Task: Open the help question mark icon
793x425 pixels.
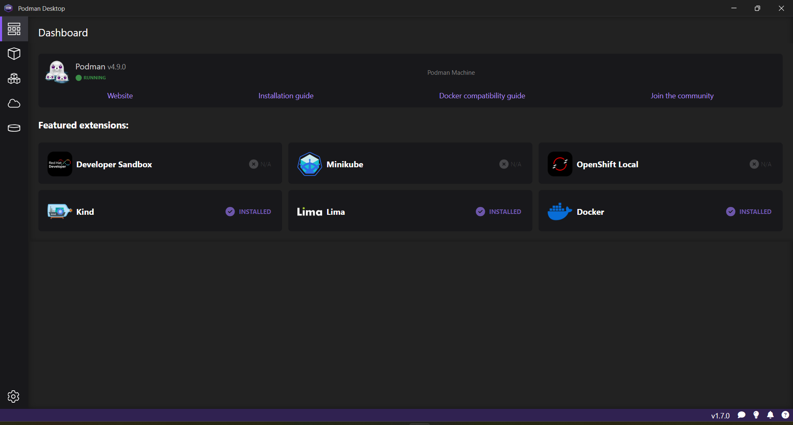Action: 785,415
